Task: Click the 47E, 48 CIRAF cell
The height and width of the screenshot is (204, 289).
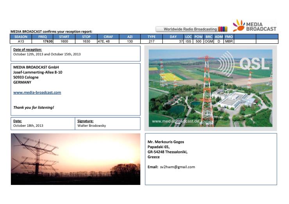Action: coord(108,41)
